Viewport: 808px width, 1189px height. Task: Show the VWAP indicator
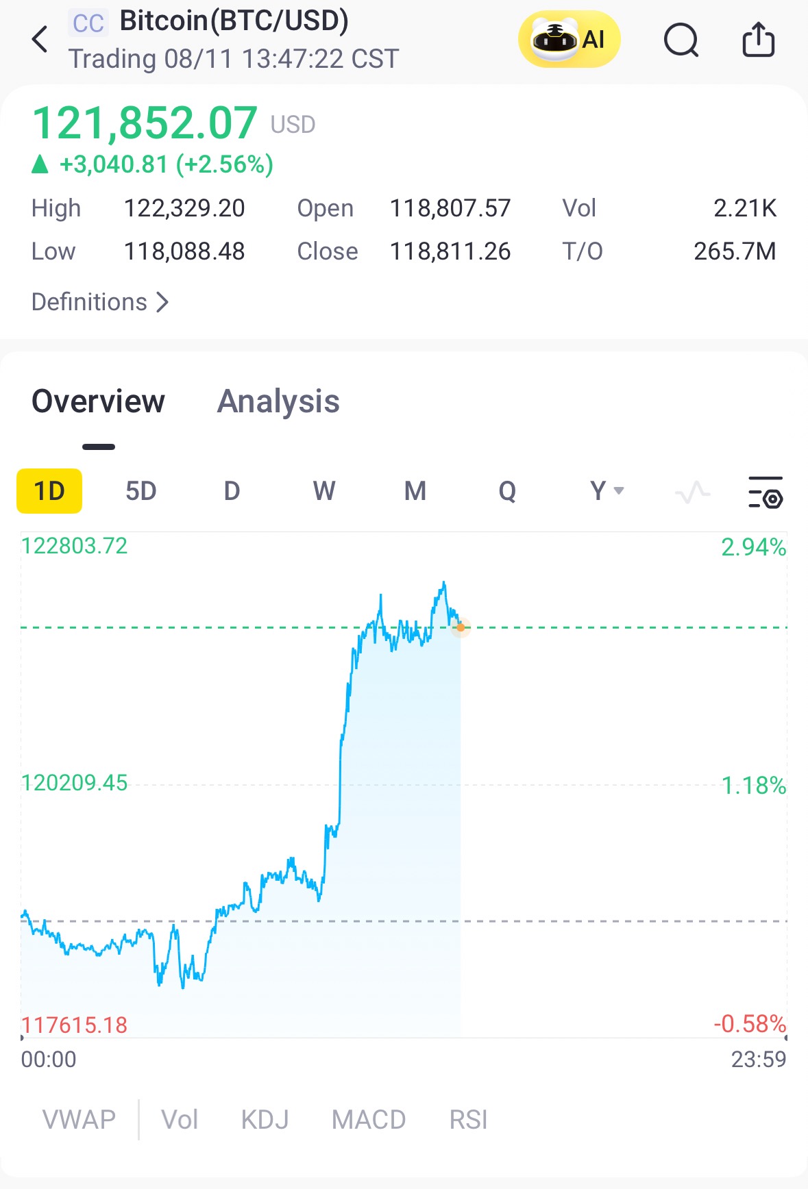(79, 1120)
